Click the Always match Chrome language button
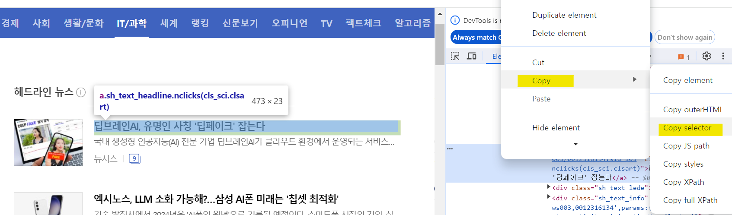 476,38
